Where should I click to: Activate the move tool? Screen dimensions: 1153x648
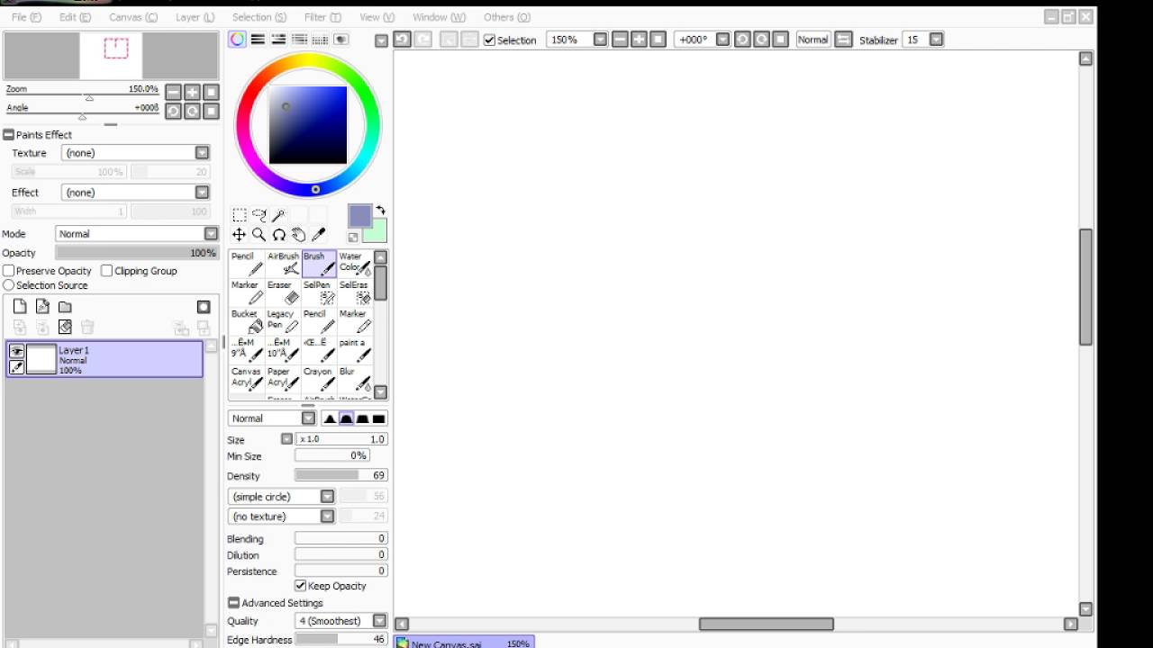click(239, 235)
